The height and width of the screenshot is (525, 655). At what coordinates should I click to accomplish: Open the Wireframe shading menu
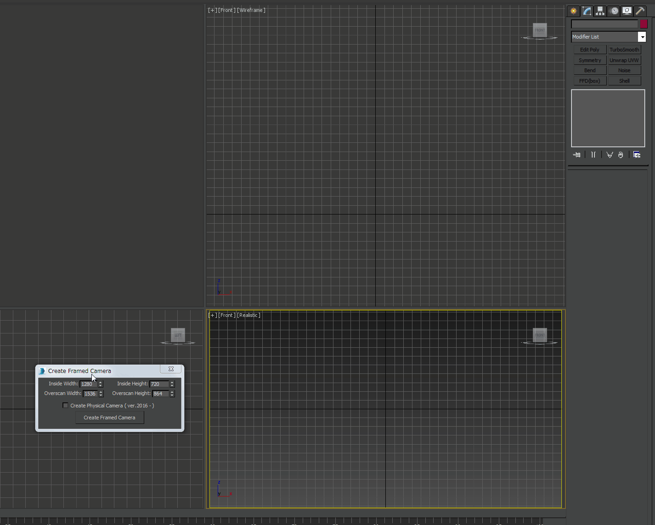coord(252,10)
